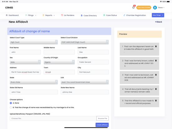Click the Occupation input field
This screenshot has height=129, width=172.
click(x=93, y=62)
